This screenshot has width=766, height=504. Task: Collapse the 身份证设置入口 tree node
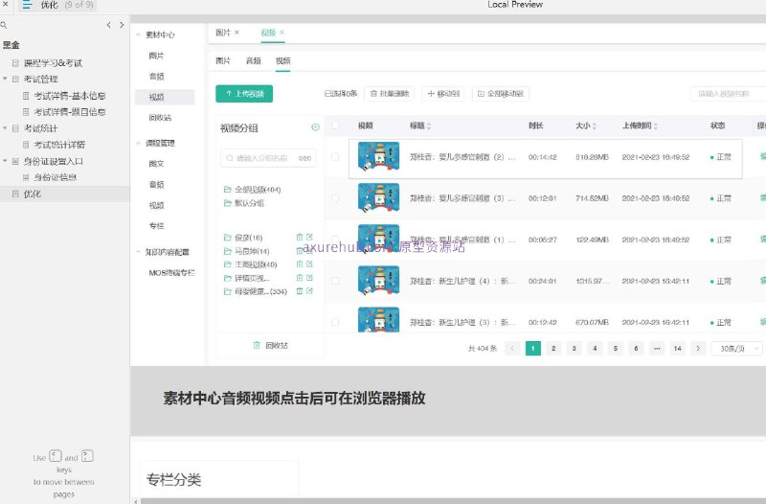[5, 161]
